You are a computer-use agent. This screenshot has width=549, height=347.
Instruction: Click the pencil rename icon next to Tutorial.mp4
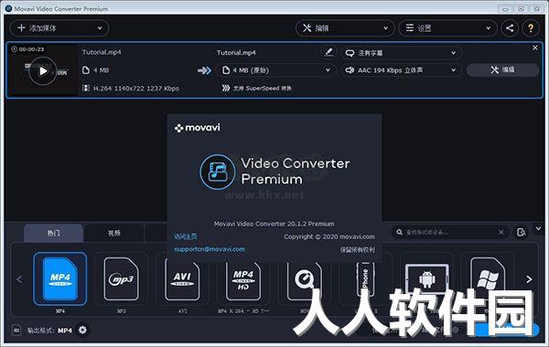328,52
